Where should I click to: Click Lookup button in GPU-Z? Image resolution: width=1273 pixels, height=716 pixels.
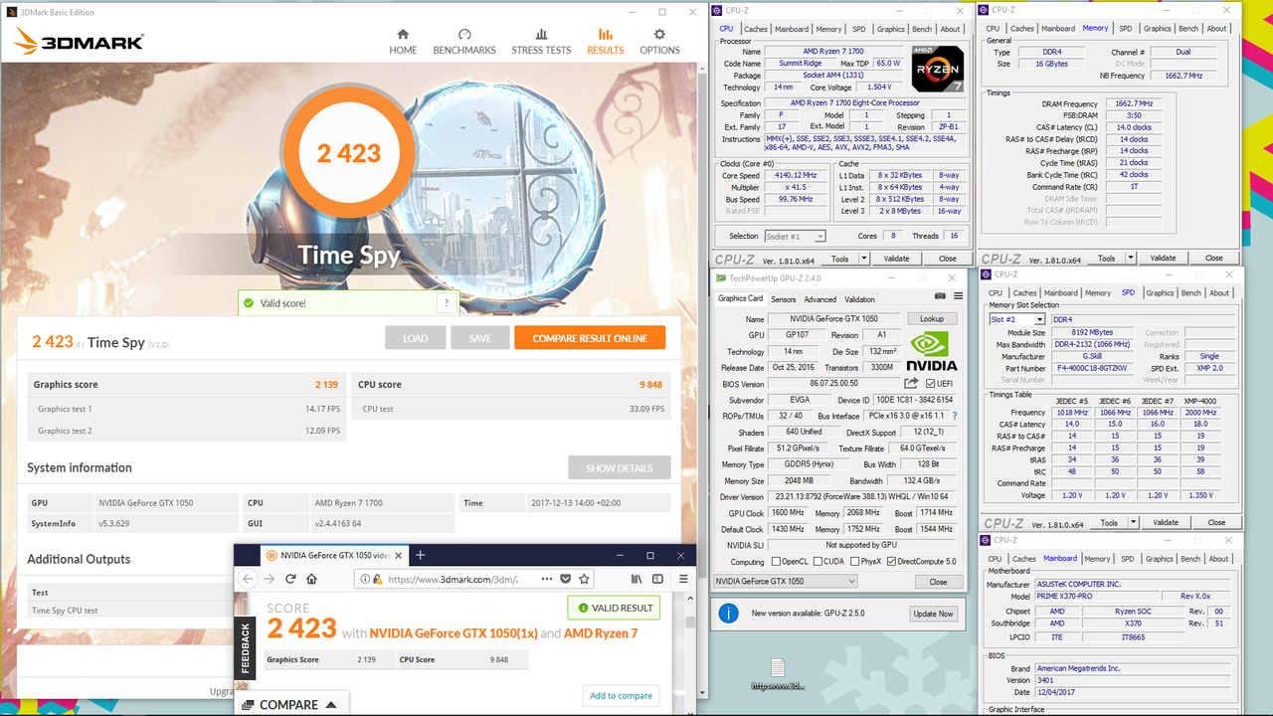point(932,319)
